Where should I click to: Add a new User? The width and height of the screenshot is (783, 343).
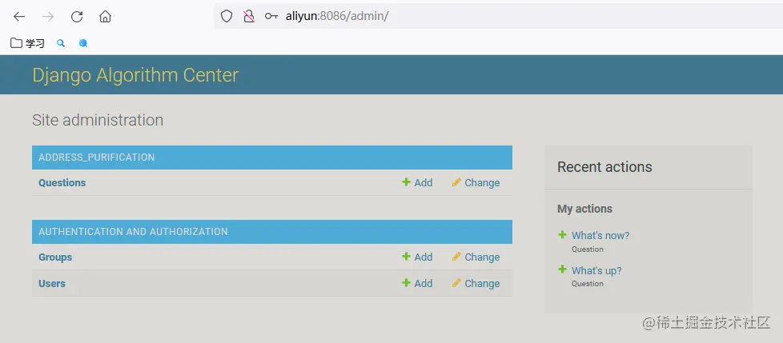pyautogui.click(x=417, y=284)
